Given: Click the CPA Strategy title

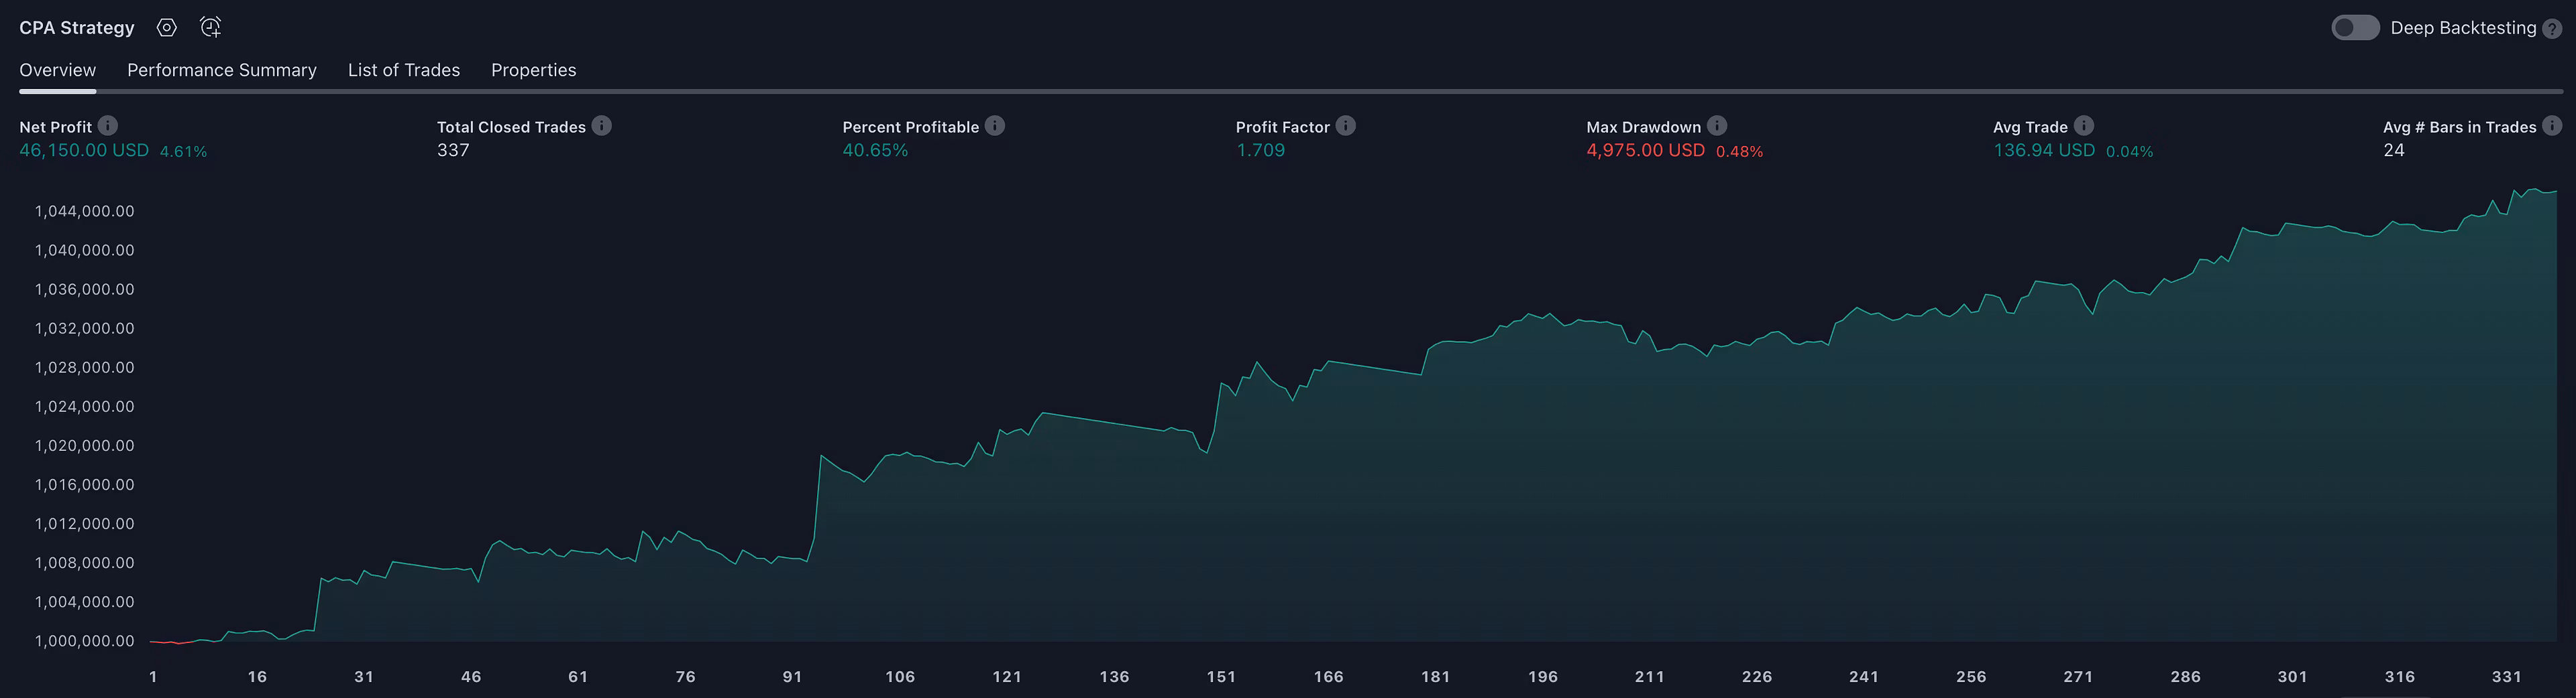Looking at the screenshot, I should (x=77, y=28).
